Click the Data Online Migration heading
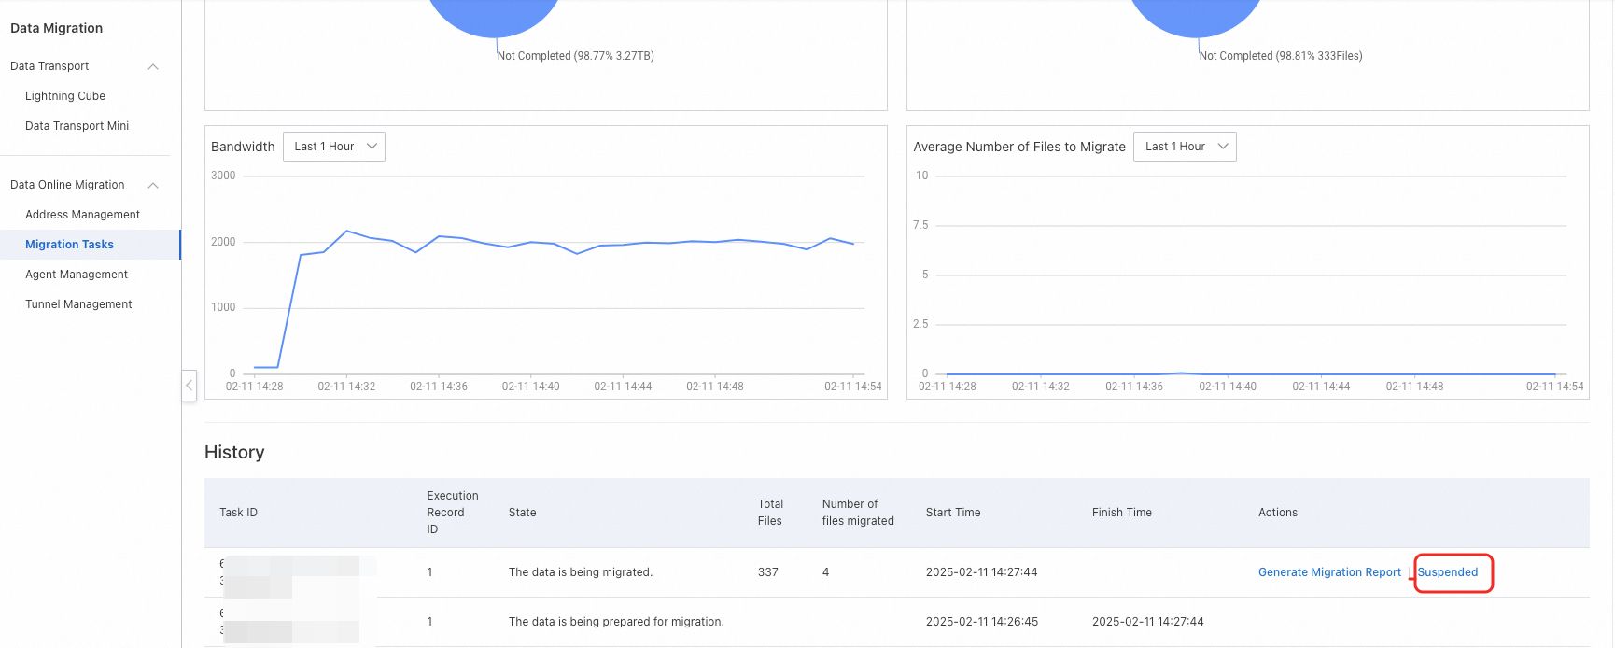 pyautogui.click(x=67, y=185)
